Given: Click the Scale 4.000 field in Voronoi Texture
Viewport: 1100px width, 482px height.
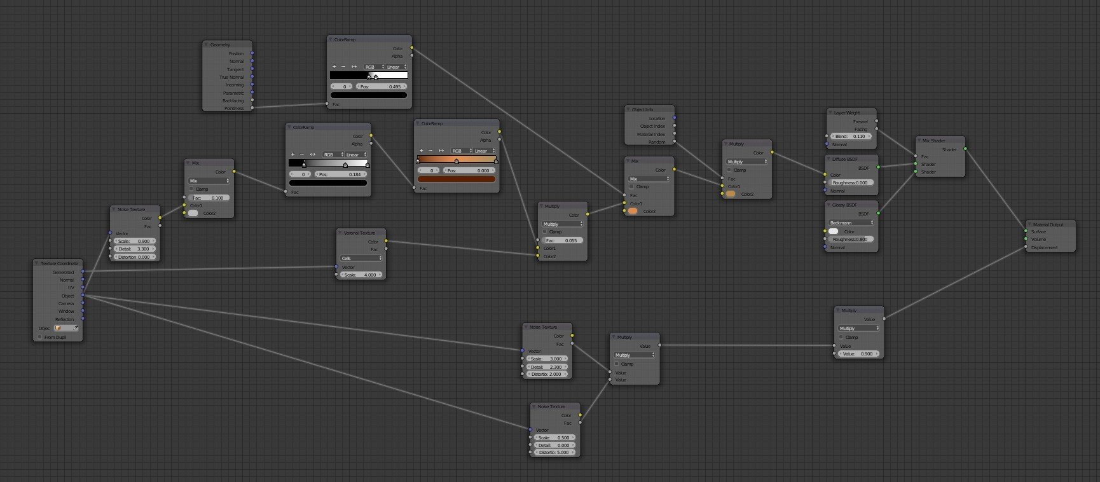Looking at the screenshot, I should point(361,275).
